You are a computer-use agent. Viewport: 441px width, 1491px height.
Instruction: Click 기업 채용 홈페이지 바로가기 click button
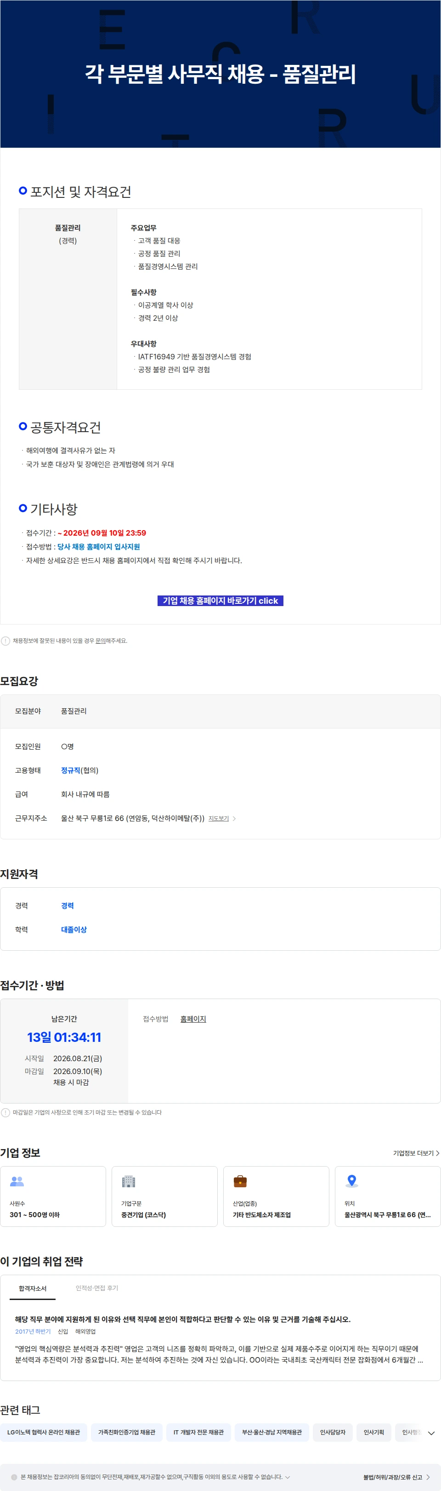(x=220, y=601)
